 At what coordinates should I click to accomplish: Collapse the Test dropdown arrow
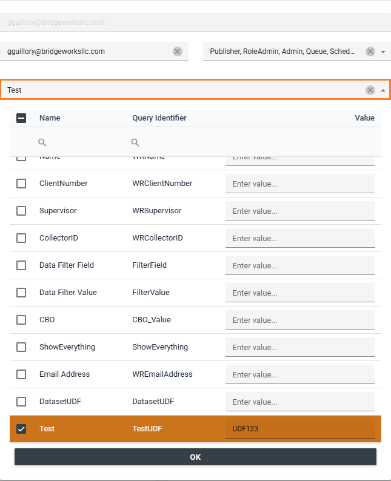click(383, 90)
